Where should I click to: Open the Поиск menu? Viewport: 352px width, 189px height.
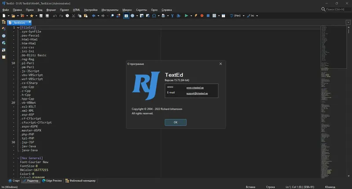[29, 10]
